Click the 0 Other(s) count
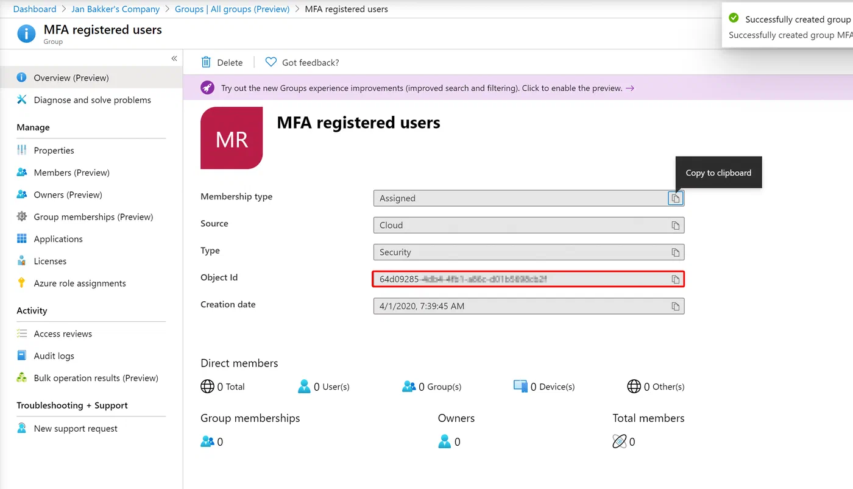This screenshot has width=853, height=489. pos(656,387)
